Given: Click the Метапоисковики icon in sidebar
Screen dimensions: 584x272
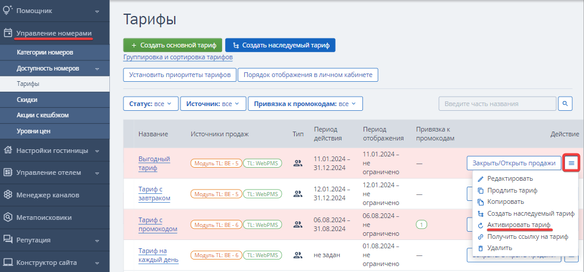Looking at the screenshot, I should (8, 217).
